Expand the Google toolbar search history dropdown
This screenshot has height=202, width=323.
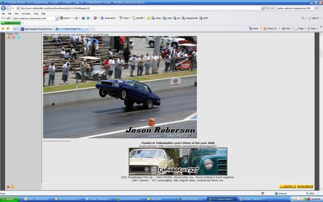tap(57, 18)
